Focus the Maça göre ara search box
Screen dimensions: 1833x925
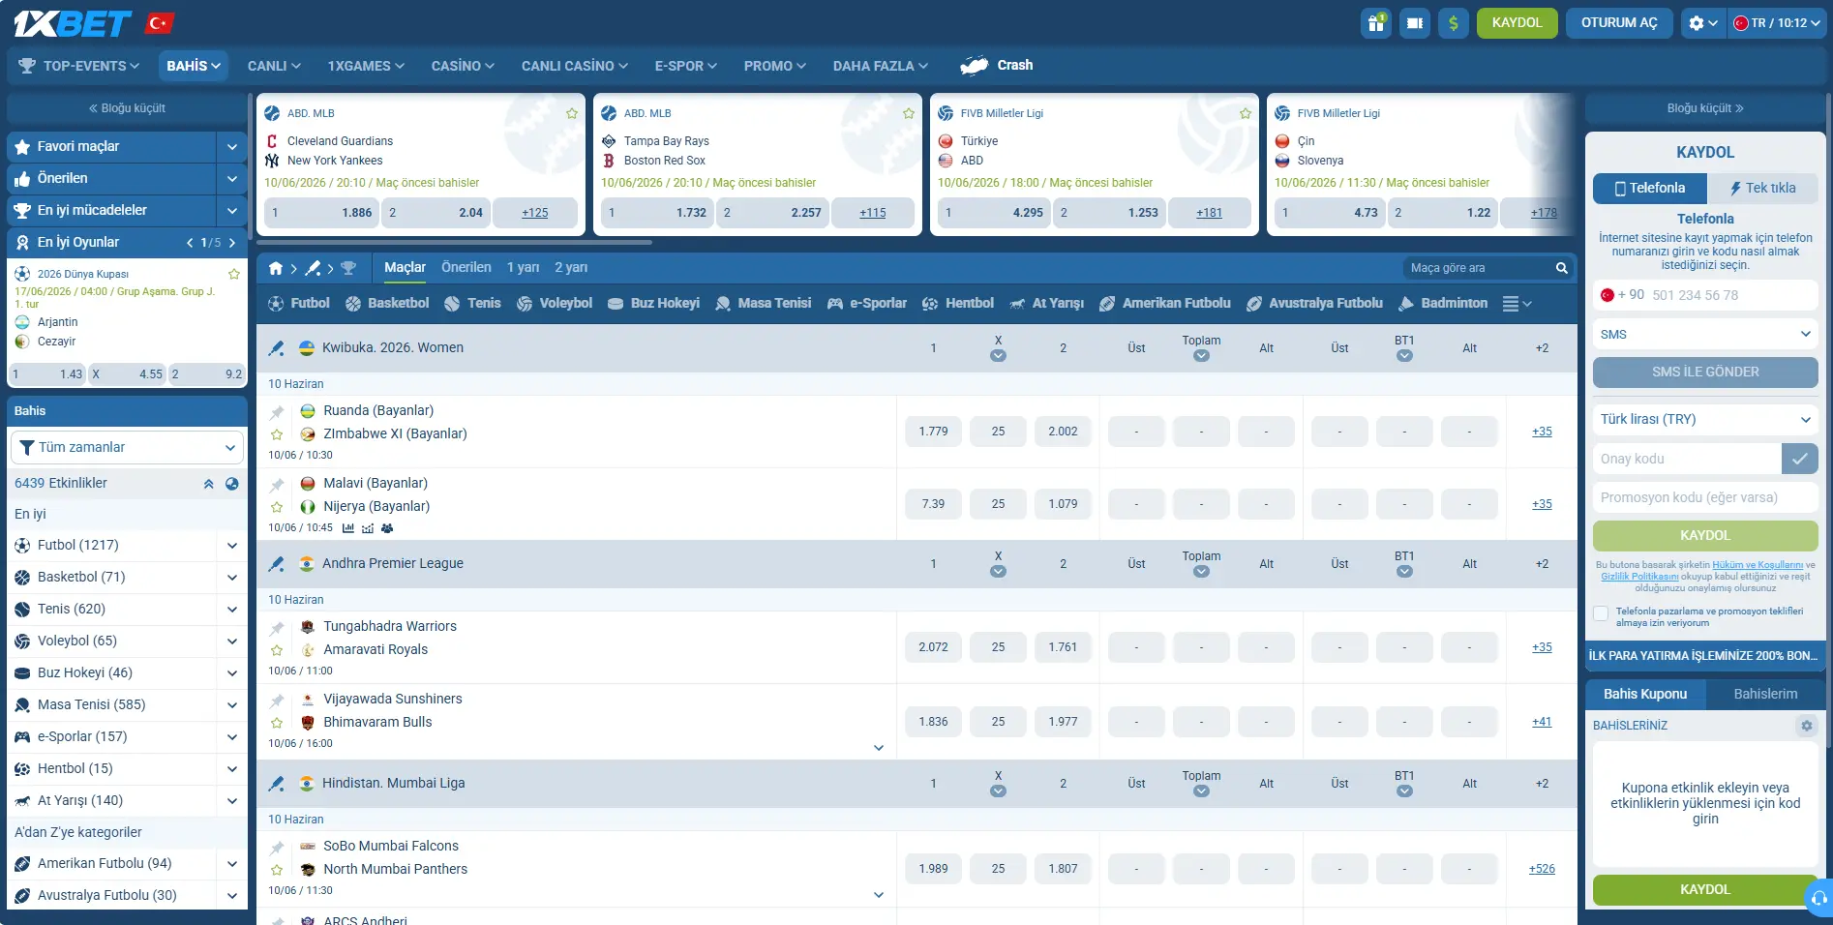coord(1478,268)
